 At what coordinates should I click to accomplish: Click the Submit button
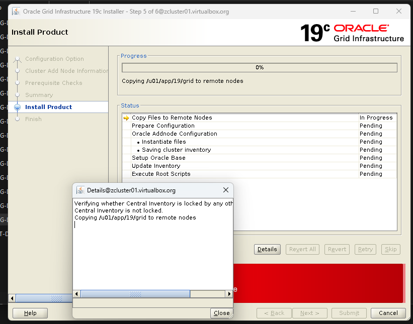349,313
